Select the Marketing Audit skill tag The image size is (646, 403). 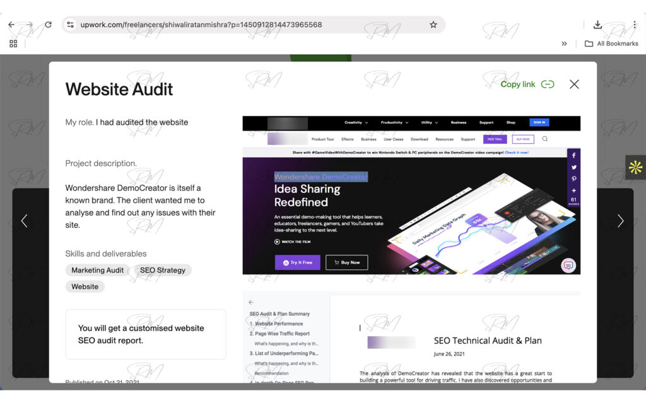pos(97,271)
